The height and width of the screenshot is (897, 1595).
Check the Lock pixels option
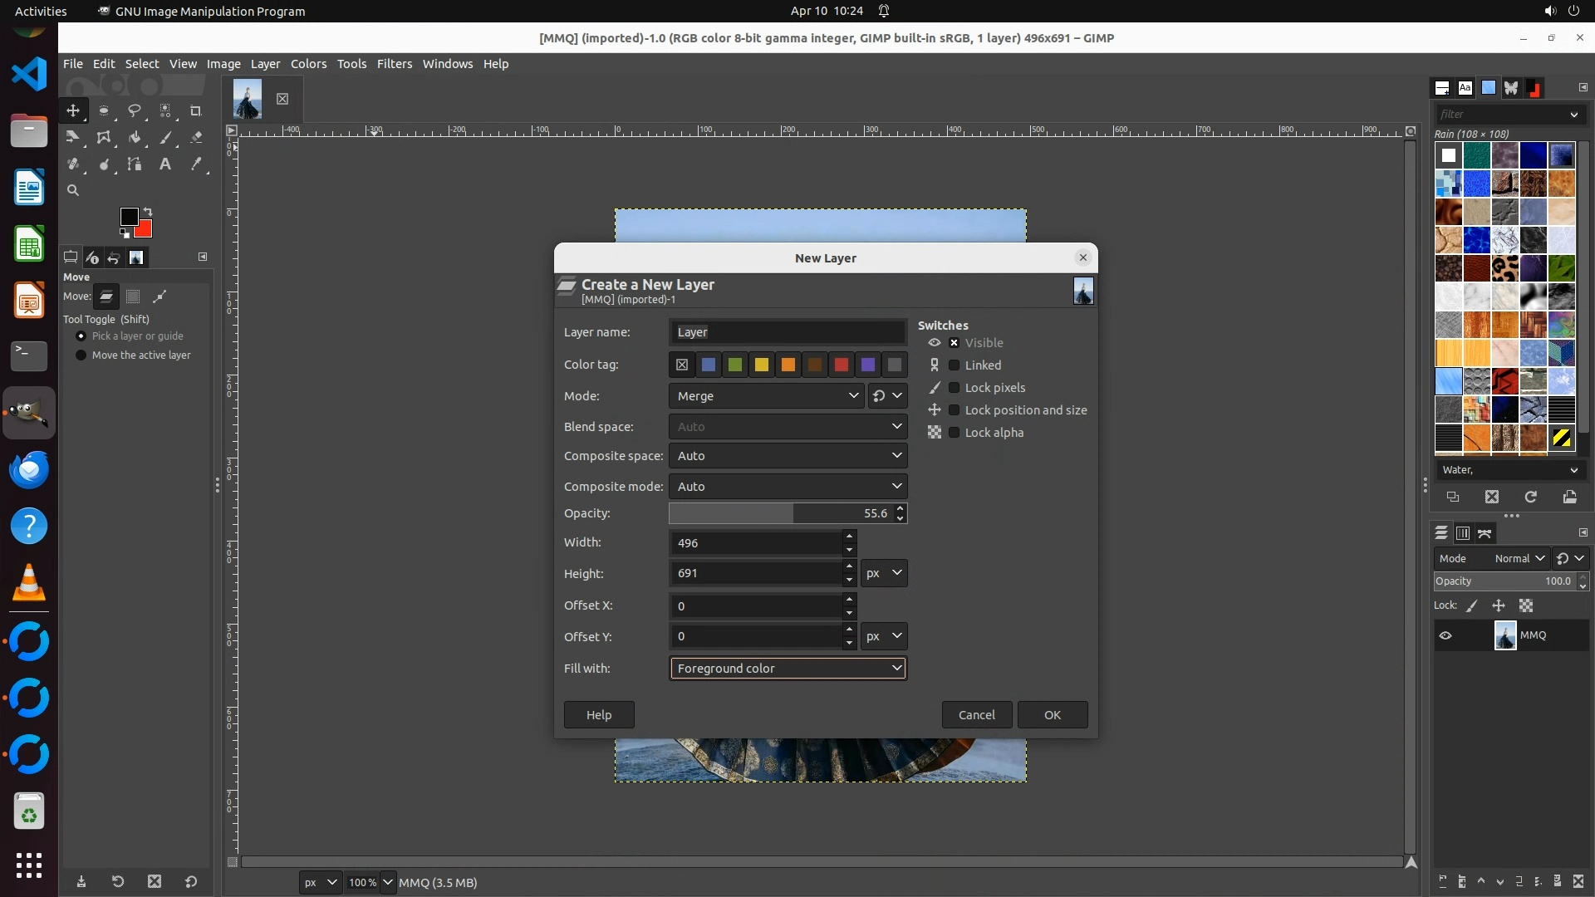[x=955, y=388]
